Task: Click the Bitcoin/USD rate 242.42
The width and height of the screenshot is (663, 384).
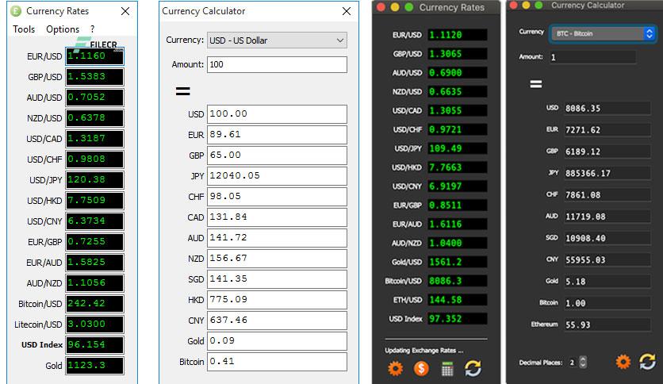Action: coord(94,304)
